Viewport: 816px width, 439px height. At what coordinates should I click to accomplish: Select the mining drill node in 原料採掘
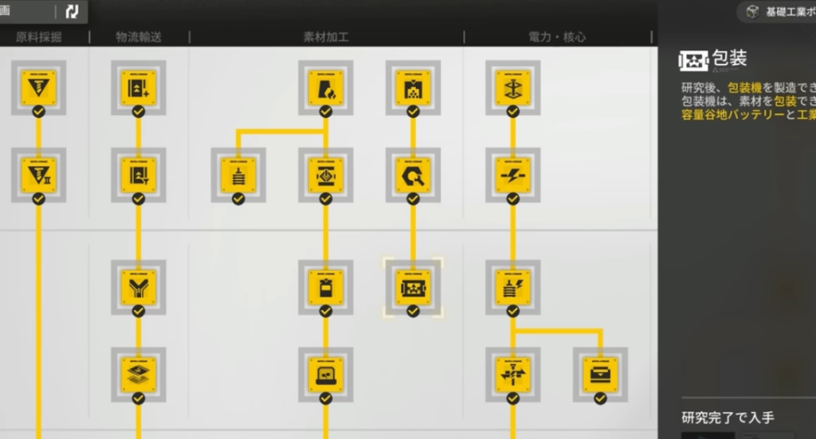(x=38, y=88)
